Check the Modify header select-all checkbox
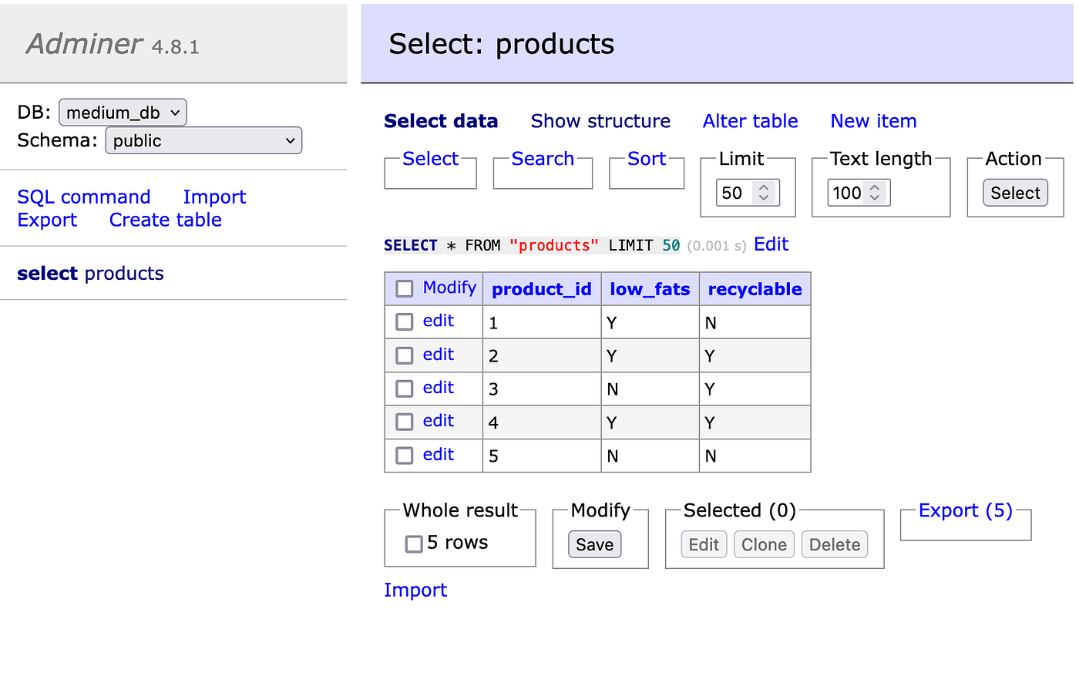Image resolution: width=1079 pixels, height=673 pixels. click(405, 289)
